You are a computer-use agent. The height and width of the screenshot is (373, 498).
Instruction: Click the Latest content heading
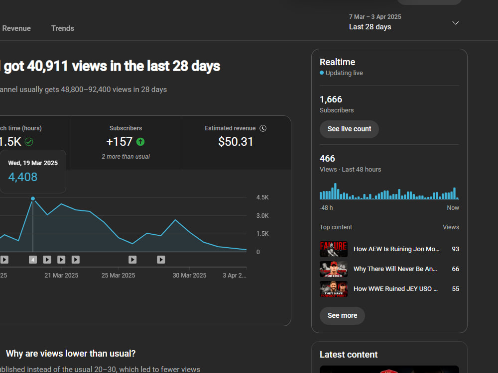click(349, 355)
